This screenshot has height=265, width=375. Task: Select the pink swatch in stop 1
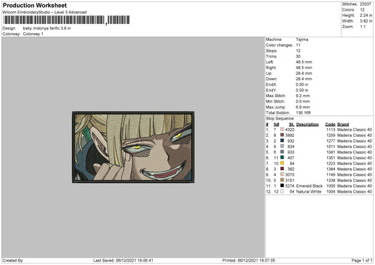click(x=282, y=129)
